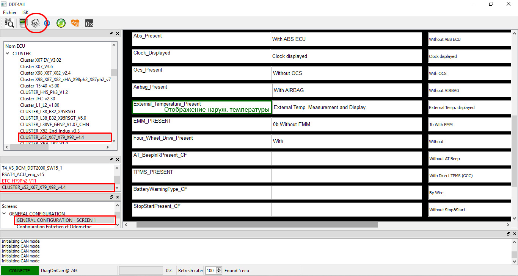Select the red ETC_H79Ph2_V11 entry
This screenshot has height=276, width=518.
pos(19,181)
